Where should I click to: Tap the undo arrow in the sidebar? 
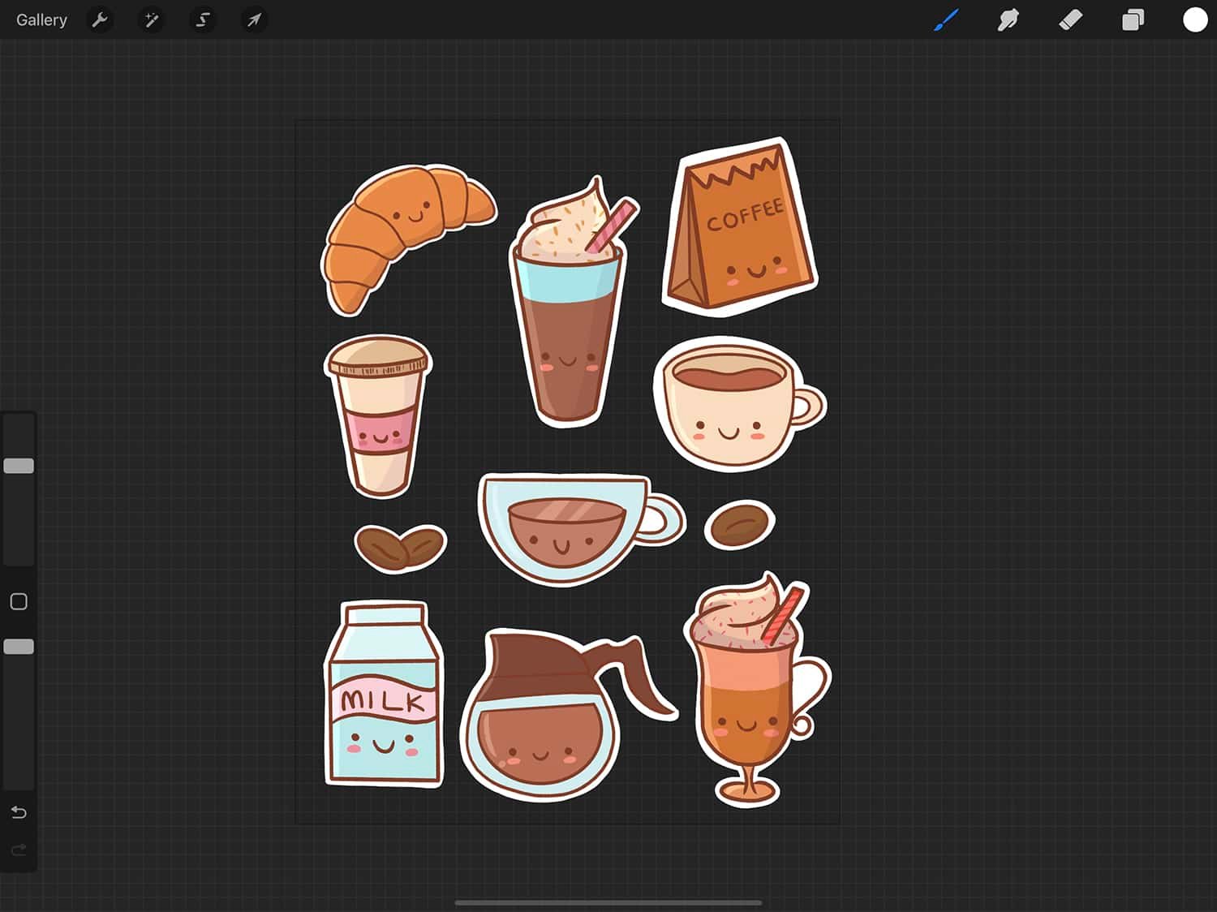[18, 812]
